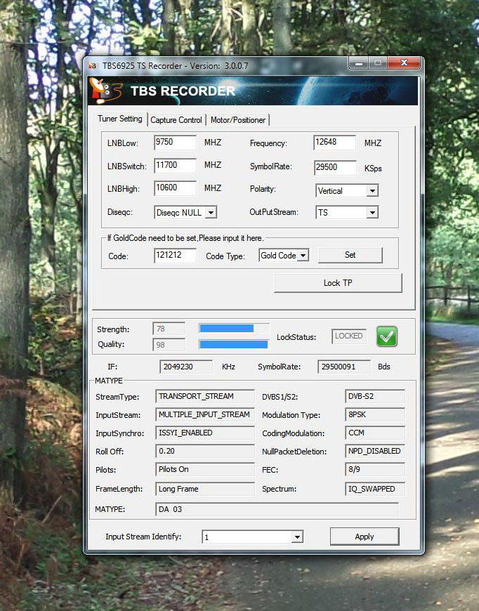Click the Gold Code input field
This screenshot has height=611, width=479.
(x=175, y=256)
